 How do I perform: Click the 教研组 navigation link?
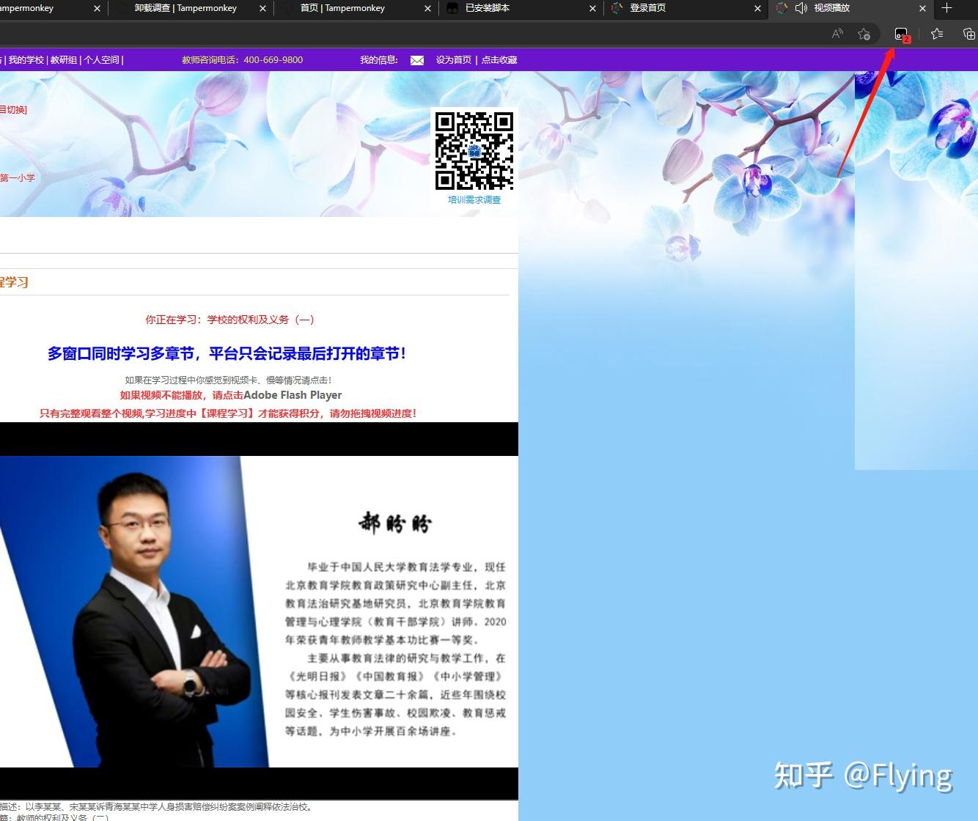click(x=65, y=60)
